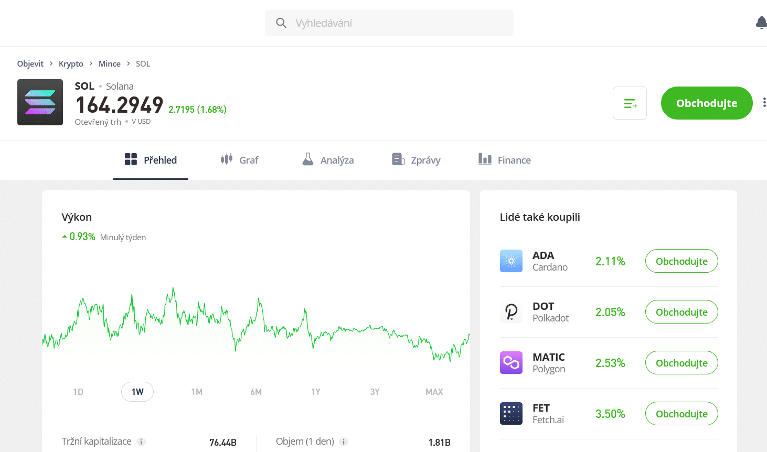Click the Zprávy news icon
767x452 pixels.
click(x=398, y=159)
